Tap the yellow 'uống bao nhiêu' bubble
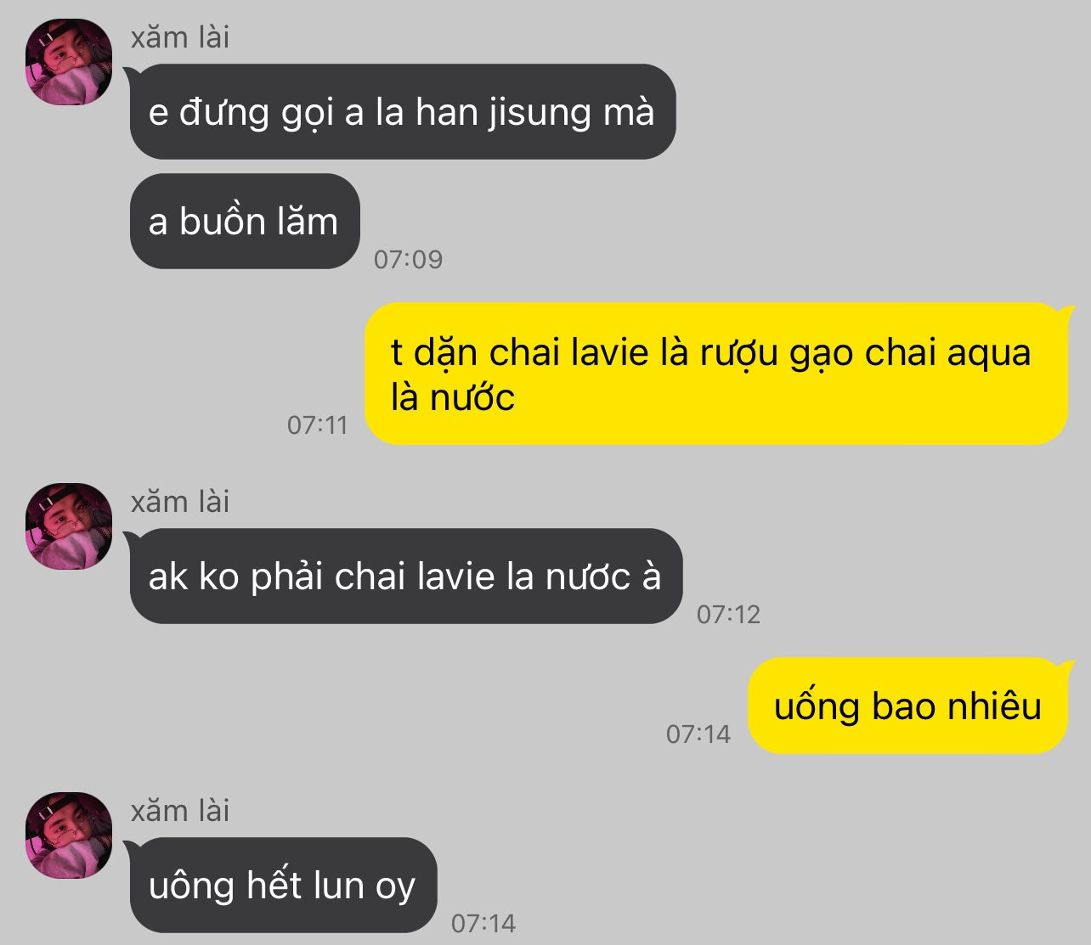 (x=909, y=706)
